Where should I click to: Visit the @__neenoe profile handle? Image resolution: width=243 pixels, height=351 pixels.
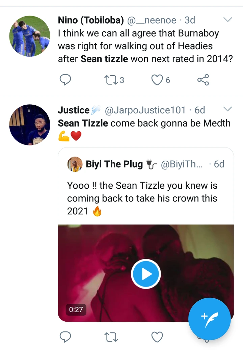(x=151, y=20)
